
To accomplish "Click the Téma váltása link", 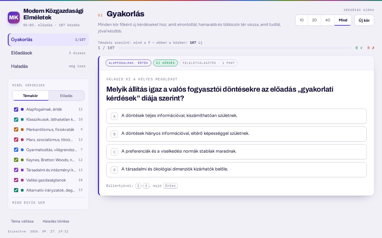I will pyautogui.click(x=22, y=221).
